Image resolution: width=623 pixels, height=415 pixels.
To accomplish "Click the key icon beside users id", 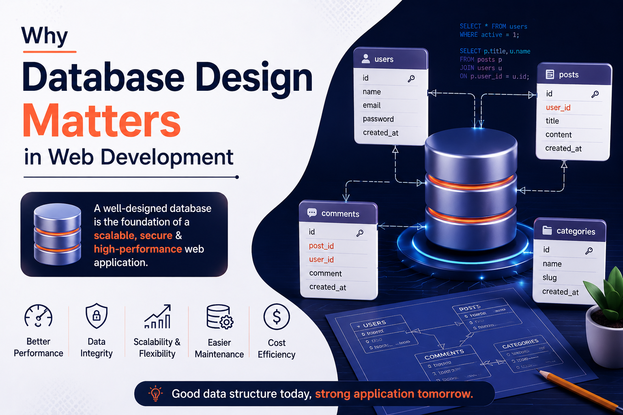I will point(411,79).
